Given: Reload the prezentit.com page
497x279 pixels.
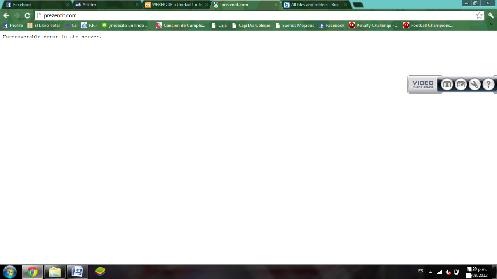Looking at the screenshot, I should [x=27, y=15].
